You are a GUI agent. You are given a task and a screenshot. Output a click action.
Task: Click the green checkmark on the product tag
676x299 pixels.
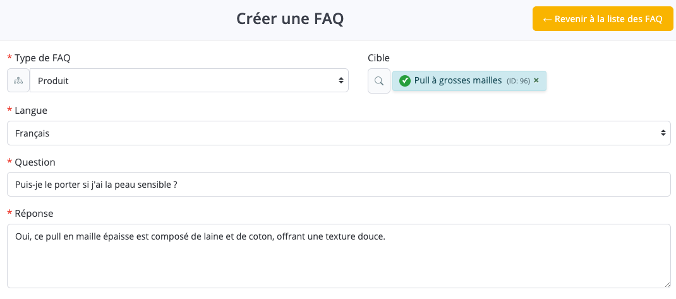coord(405,81)
